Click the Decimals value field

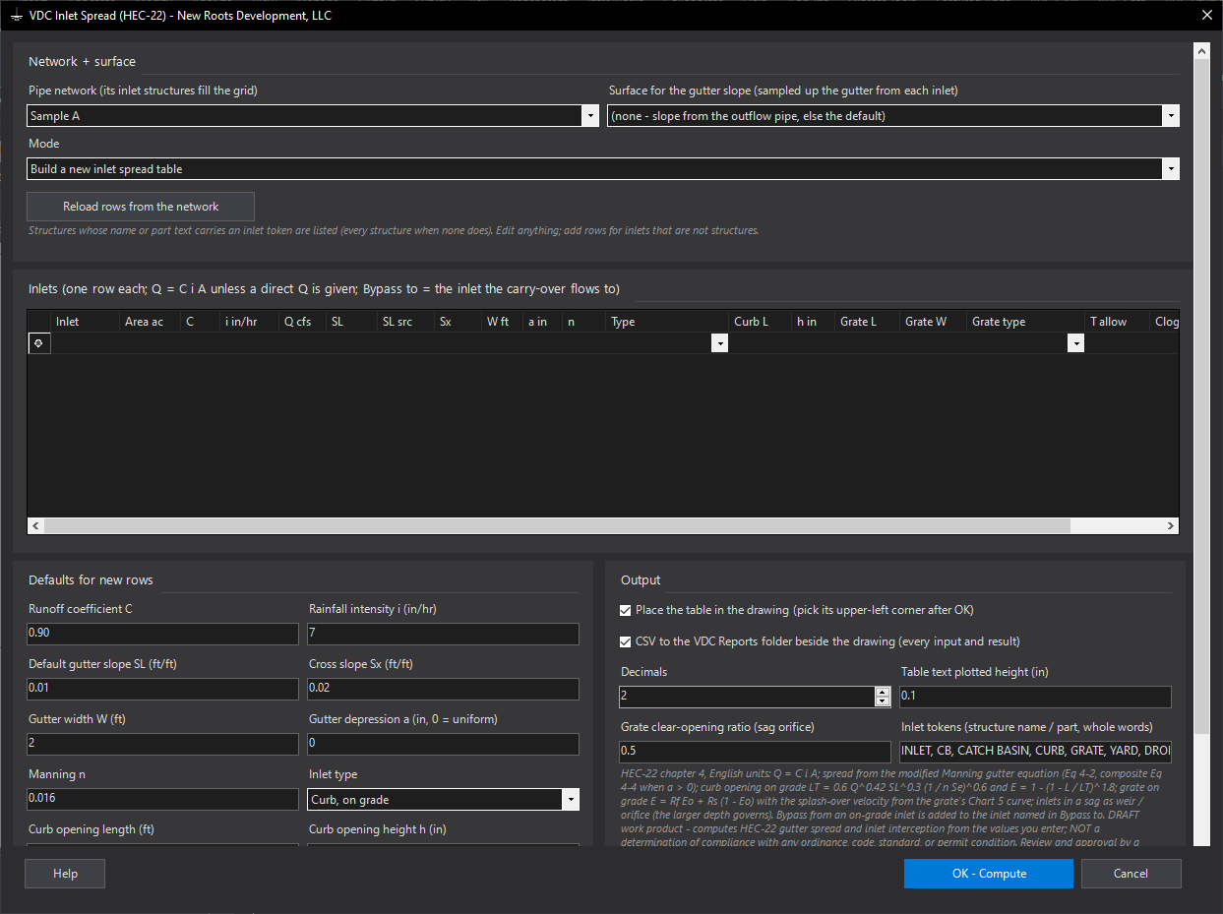[747, 698]
